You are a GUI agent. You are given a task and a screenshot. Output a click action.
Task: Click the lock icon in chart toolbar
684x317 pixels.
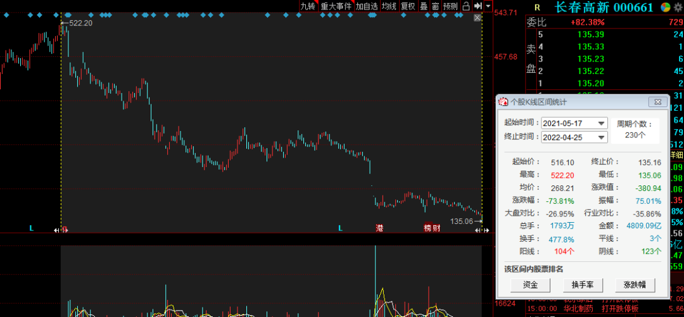[466, 6]
